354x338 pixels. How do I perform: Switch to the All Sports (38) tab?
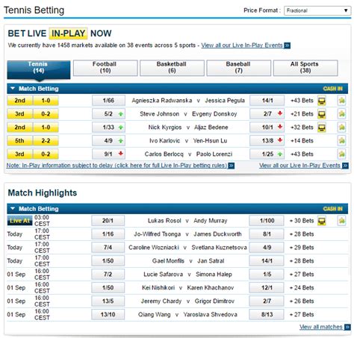(x=305, y=68)
